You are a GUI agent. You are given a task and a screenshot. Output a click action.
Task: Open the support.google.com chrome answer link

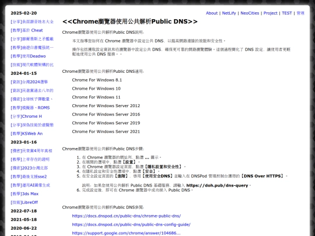tap(126, 233)
